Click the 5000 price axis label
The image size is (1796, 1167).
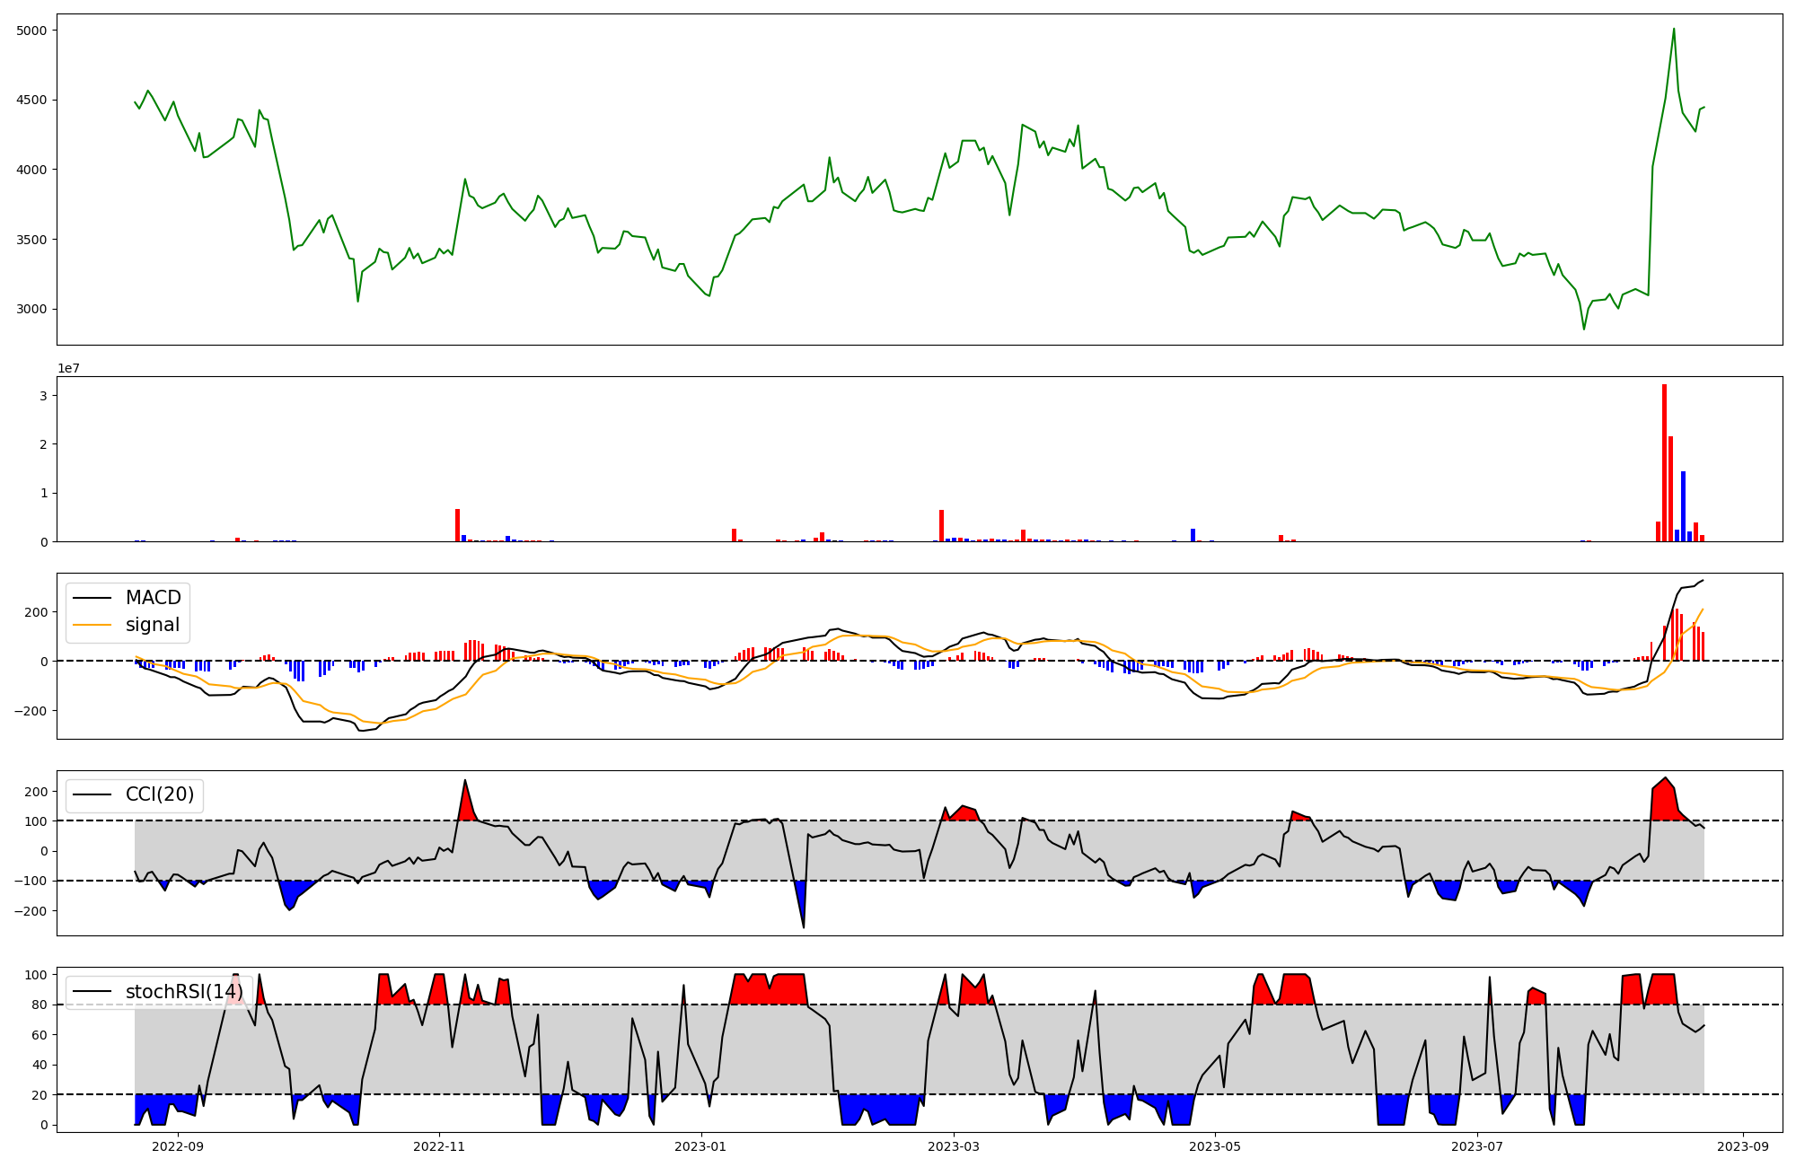coord(31,31)
